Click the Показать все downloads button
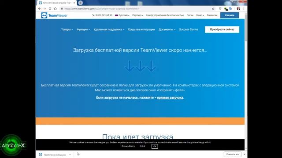The image size is (282, 158). pyautogui.click(x=233, y=154)
